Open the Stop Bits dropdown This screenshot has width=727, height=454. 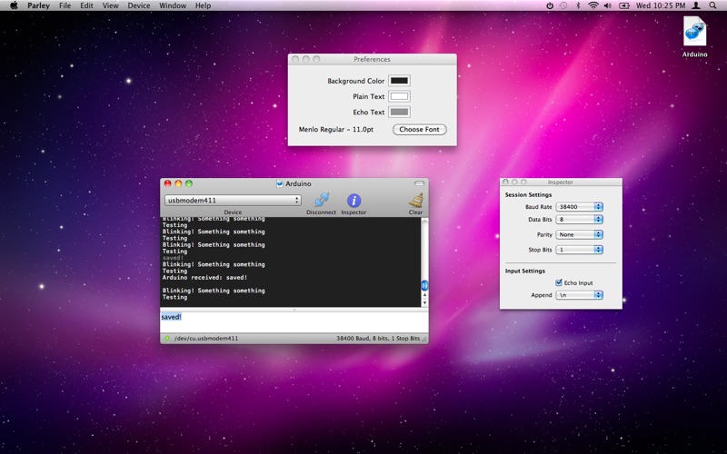click(579, 250)
